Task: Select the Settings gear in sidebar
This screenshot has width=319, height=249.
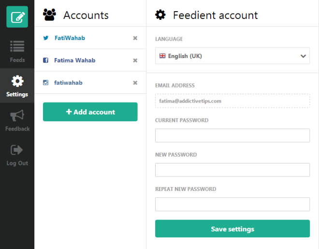Action: click(x=17, y=81)
